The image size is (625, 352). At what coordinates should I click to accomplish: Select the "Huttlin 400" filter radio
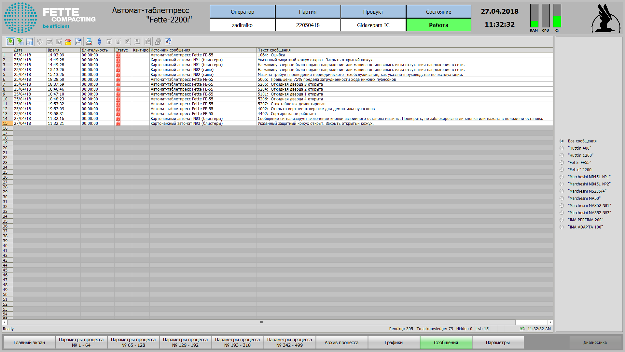(562, 148)
